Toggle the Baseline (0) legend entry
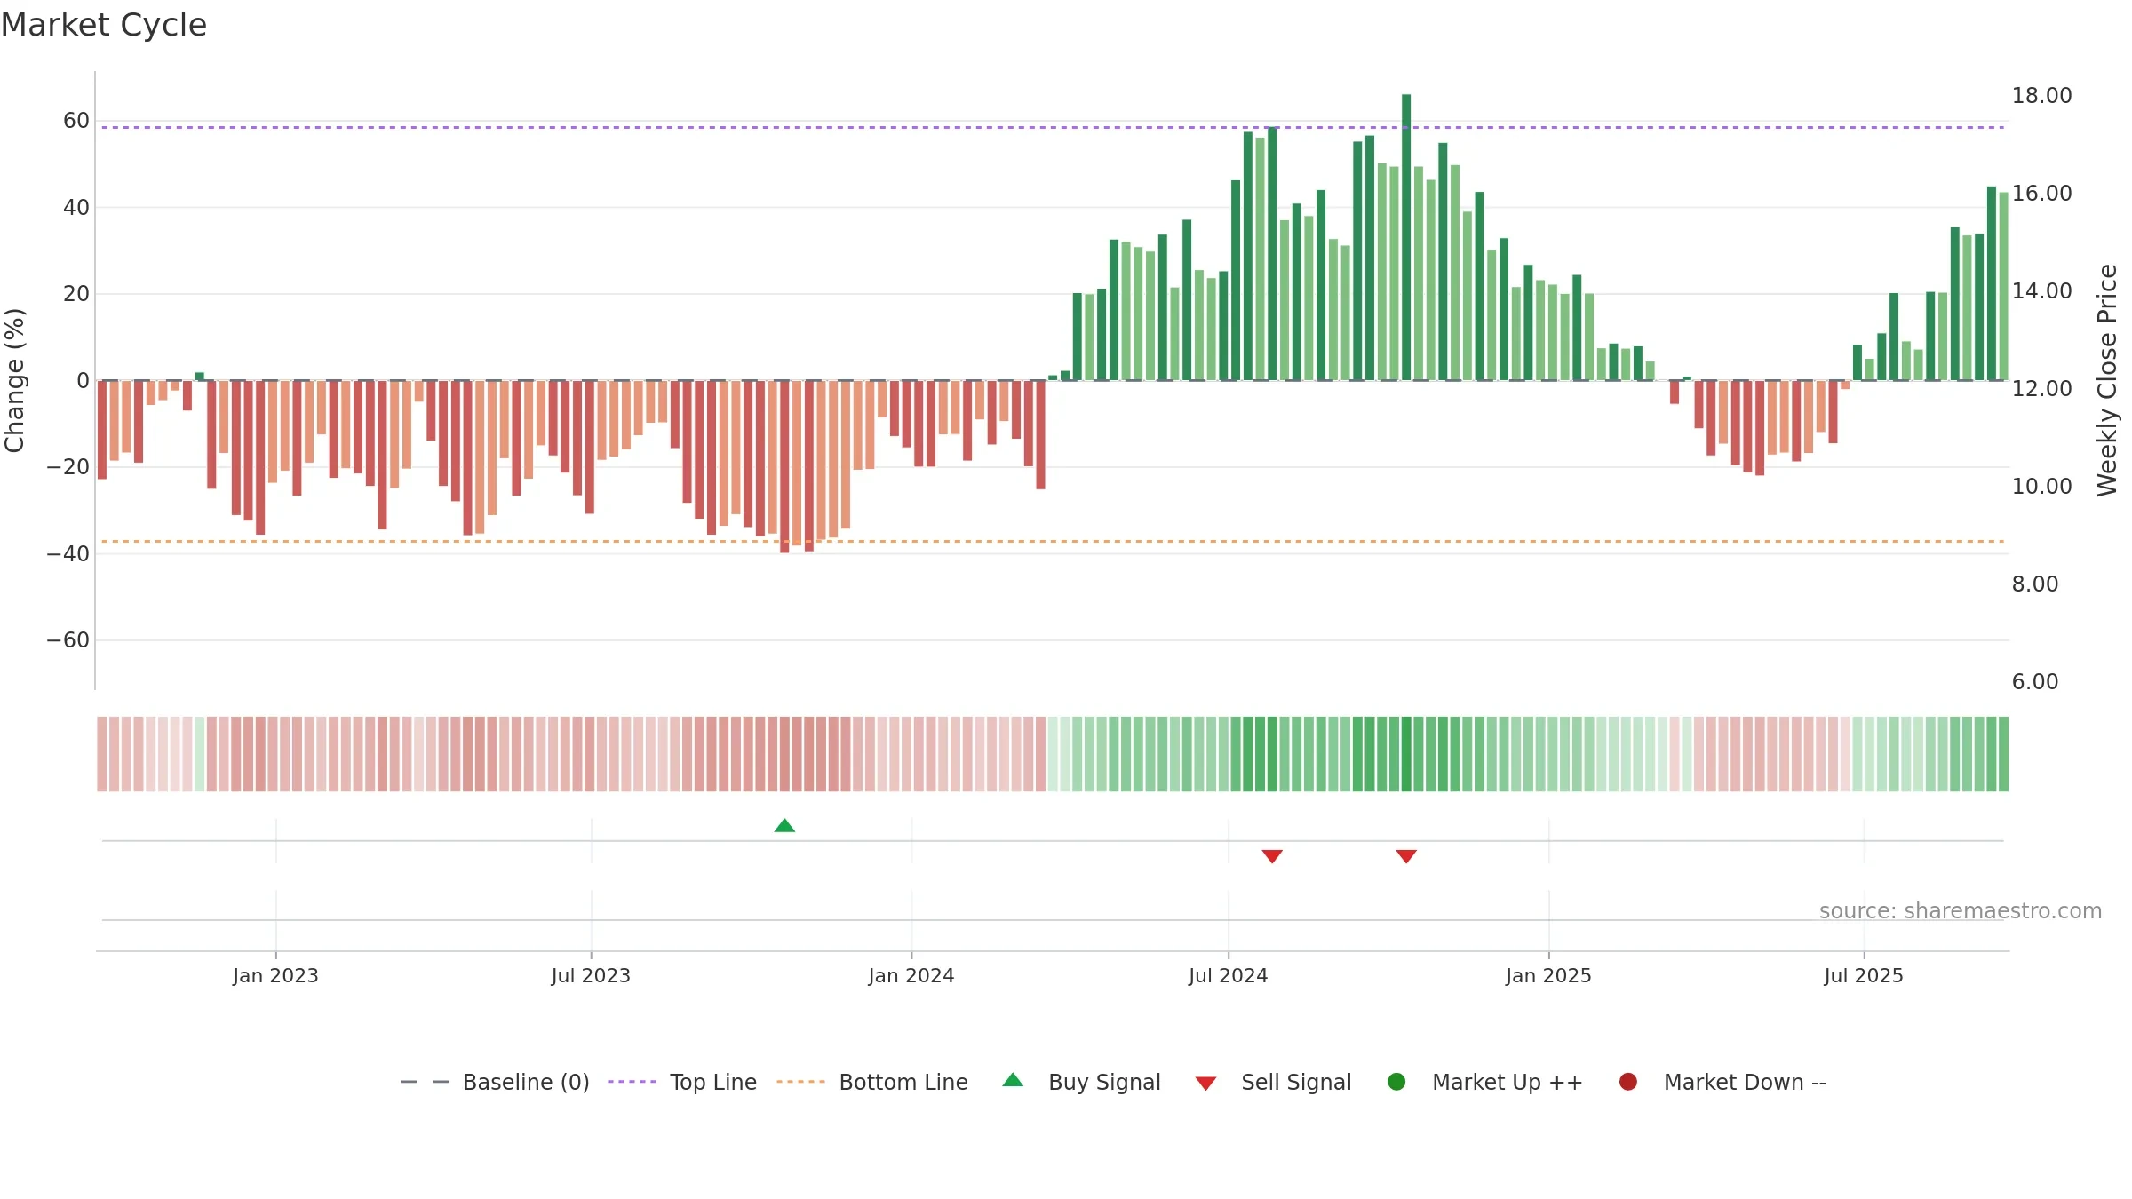This screenshot has height=1199, width=2132. click(x=495, y=1083)
